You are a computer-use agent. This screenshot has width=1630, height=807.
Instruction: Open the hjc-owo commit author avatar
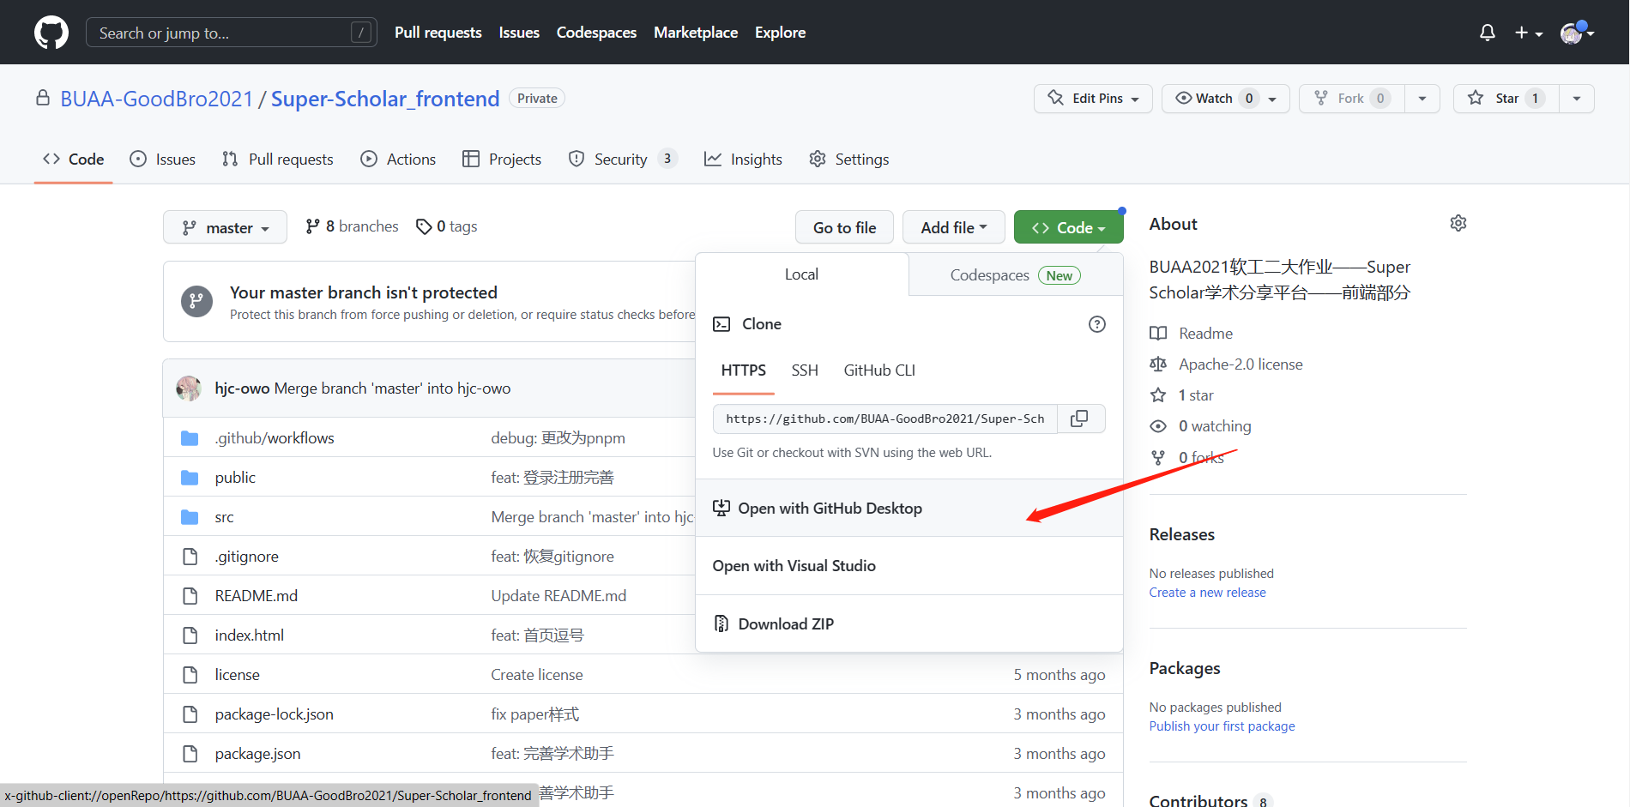(189, 388)
